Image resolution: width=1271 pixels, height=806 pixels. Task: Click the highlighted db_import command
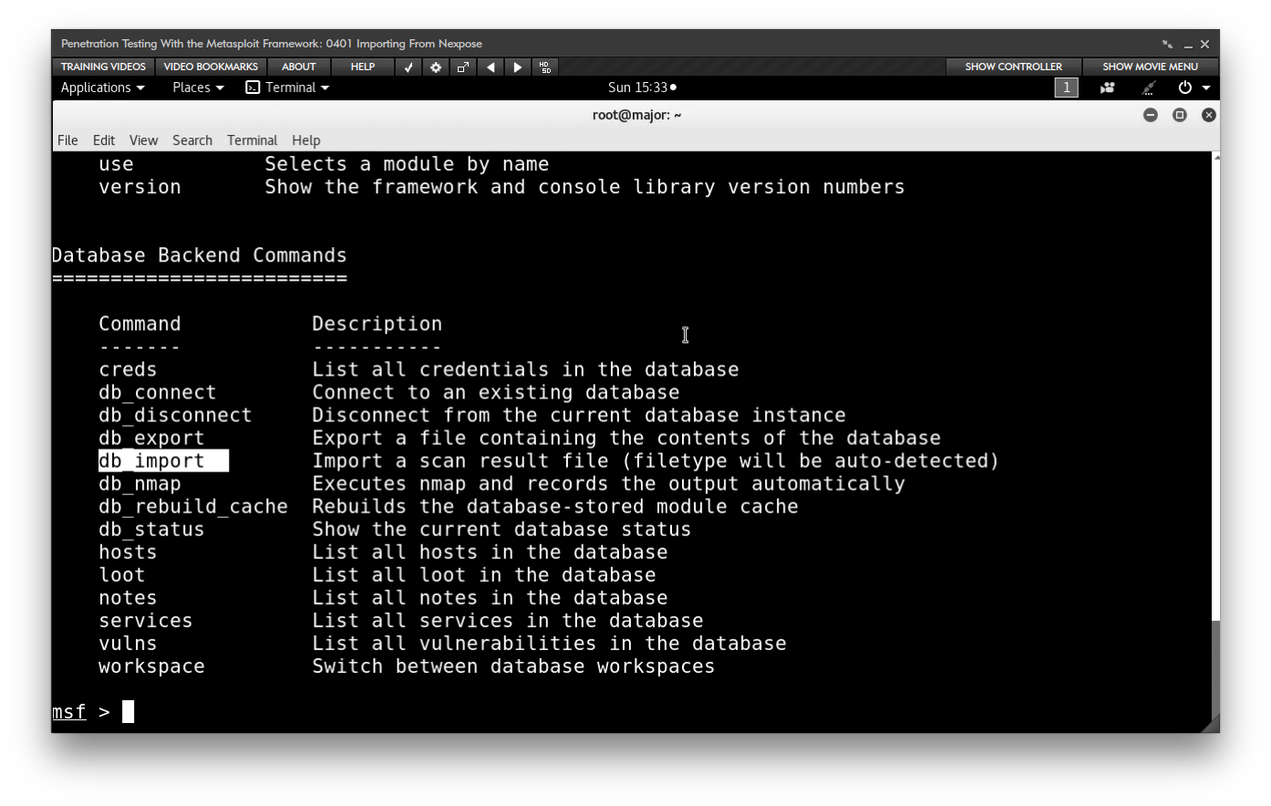coord(163,460)
